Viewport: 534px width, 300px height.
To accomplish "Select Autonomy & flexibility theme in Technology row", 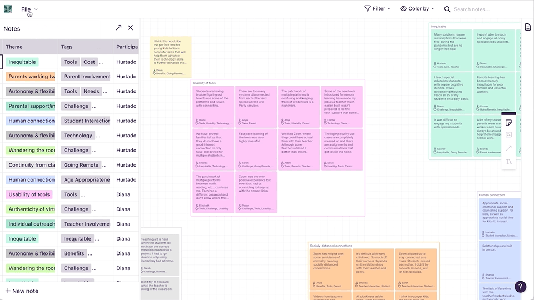I will click(30, 136).
